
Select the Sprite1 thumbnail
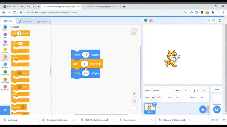(150, 108)
